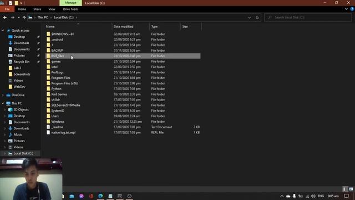Screen dimensions: 355x200
Task: Open the View ribbon tab
Action: [x=52, y=9]
